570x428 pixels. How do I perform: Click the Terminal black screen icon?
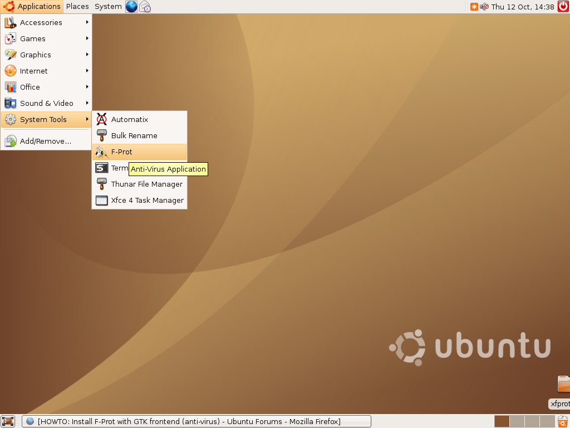[102, 168]
